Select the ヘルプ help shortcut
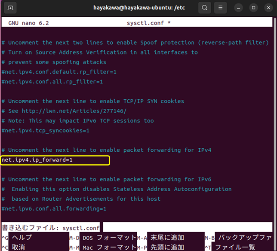277x251 pixels. (22, 238)
